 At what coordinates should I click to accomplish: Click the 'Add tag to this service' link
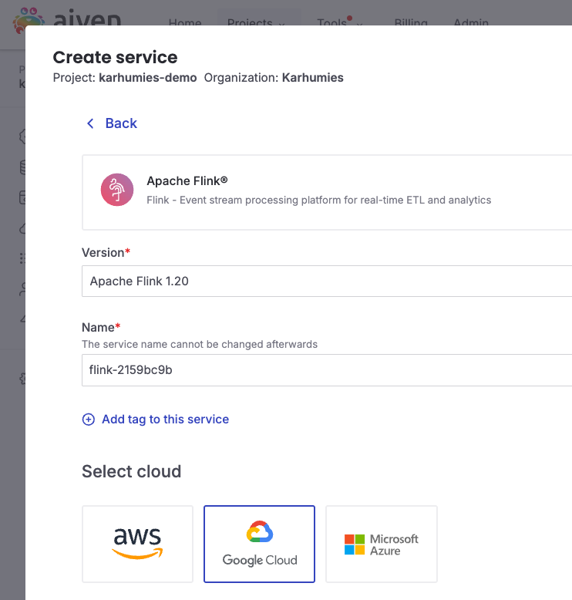click(165, 420)
